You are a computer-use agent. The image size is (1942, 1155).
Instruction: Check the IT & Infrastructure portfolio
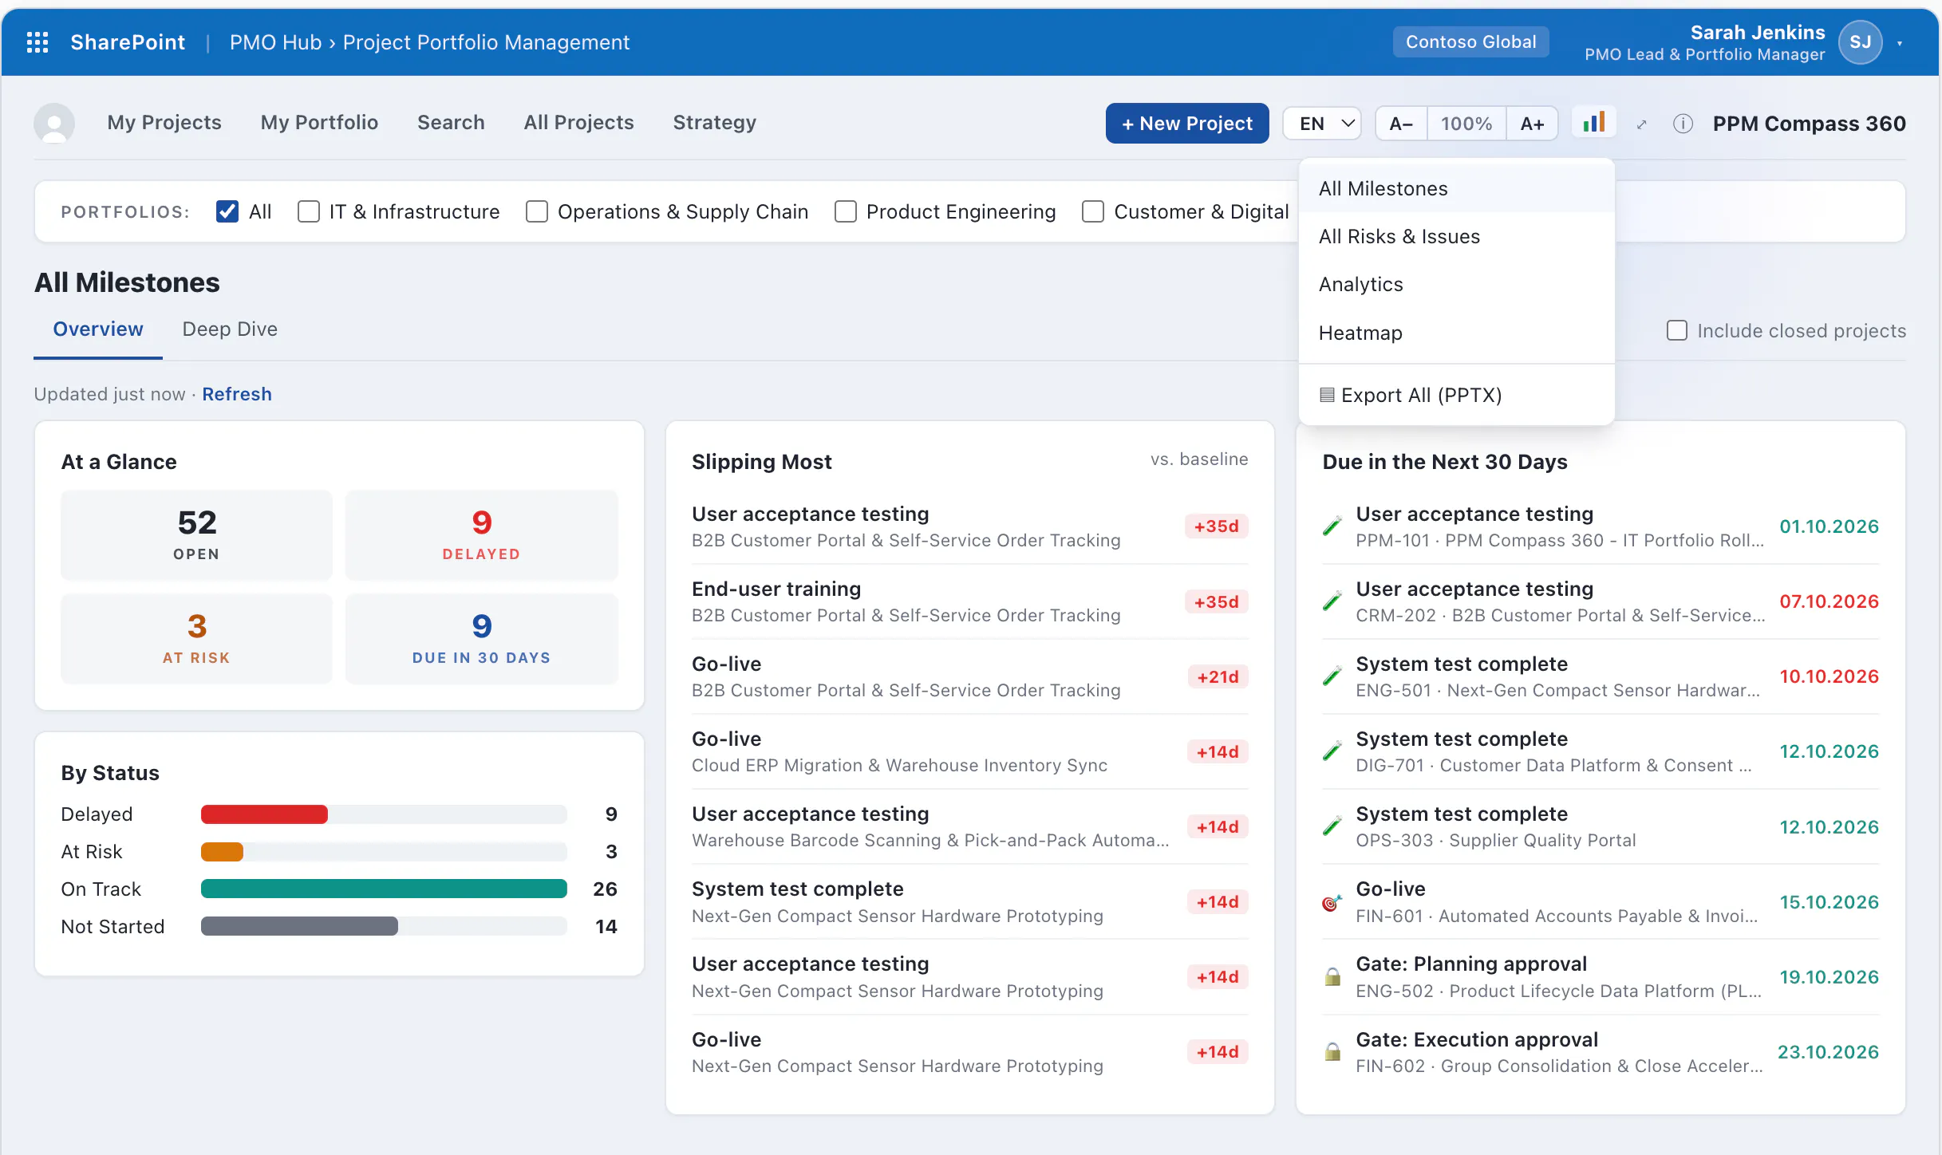click(x=309, y=211)
